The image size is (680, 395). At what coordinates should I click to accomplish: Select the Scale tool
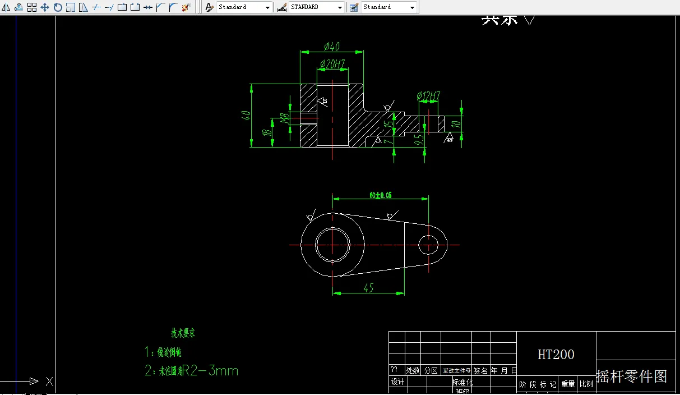[71, 7]
